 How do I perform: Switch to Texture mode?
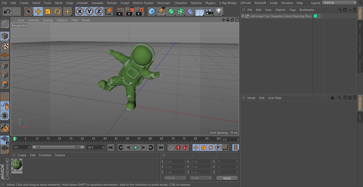click(x=5, y=46)
